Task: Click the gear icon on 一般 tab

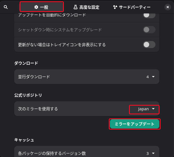Action: pos(36,7)
